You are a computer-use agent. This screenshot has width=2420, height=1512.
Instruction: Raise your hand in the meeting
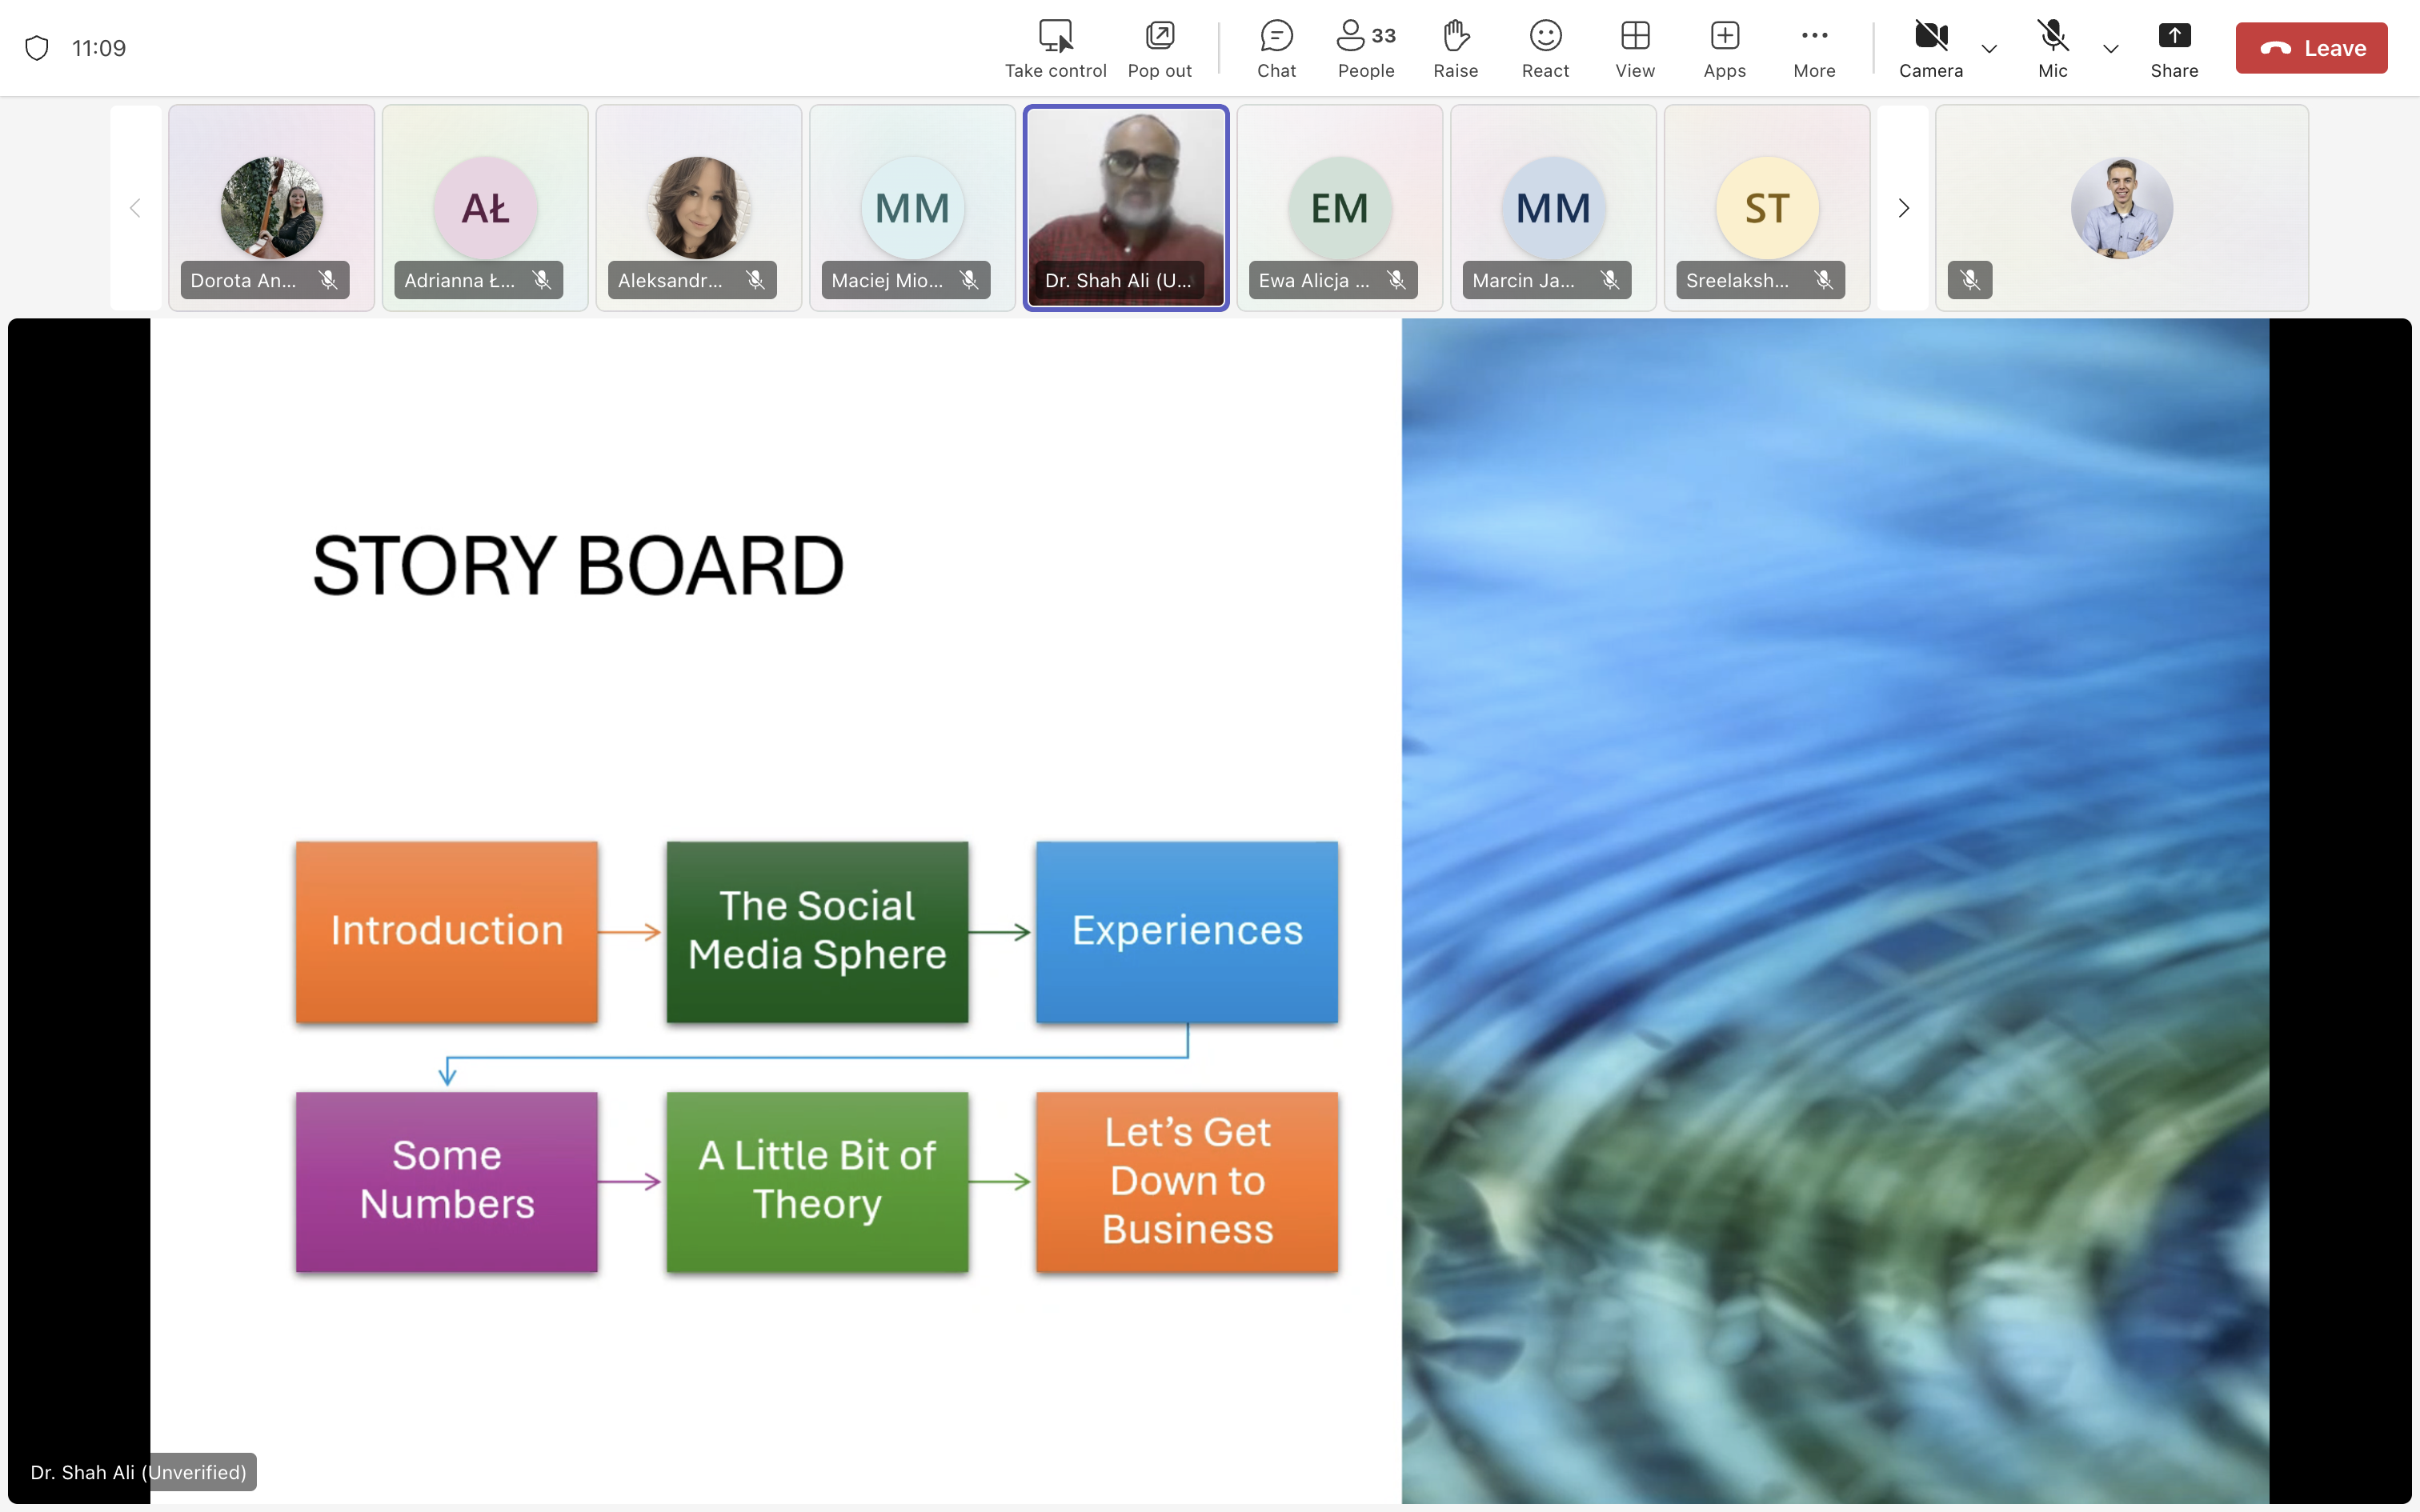(x=1455, y=48)
